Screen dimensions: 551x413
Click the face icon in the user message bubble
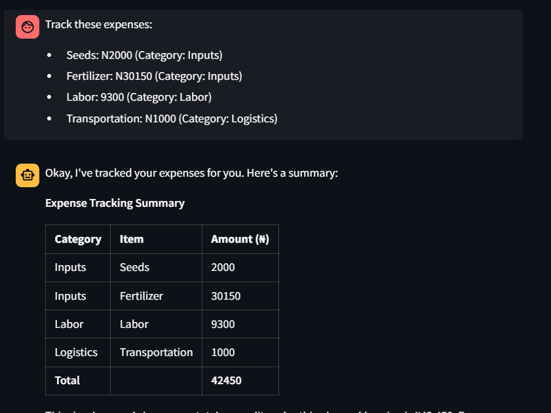point(27,26)
